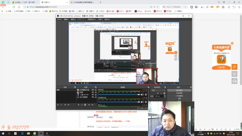Image resolution: width=242 pixels, height=136 pixels.
Task: Select the selected webcam overlay in OBS preview
Action: (x=147, y=76)
